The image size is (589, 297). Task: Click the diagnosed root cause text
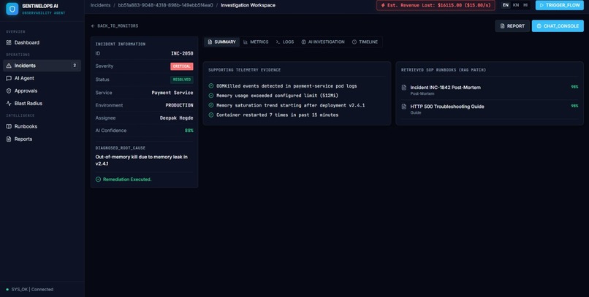coord(141,160)
